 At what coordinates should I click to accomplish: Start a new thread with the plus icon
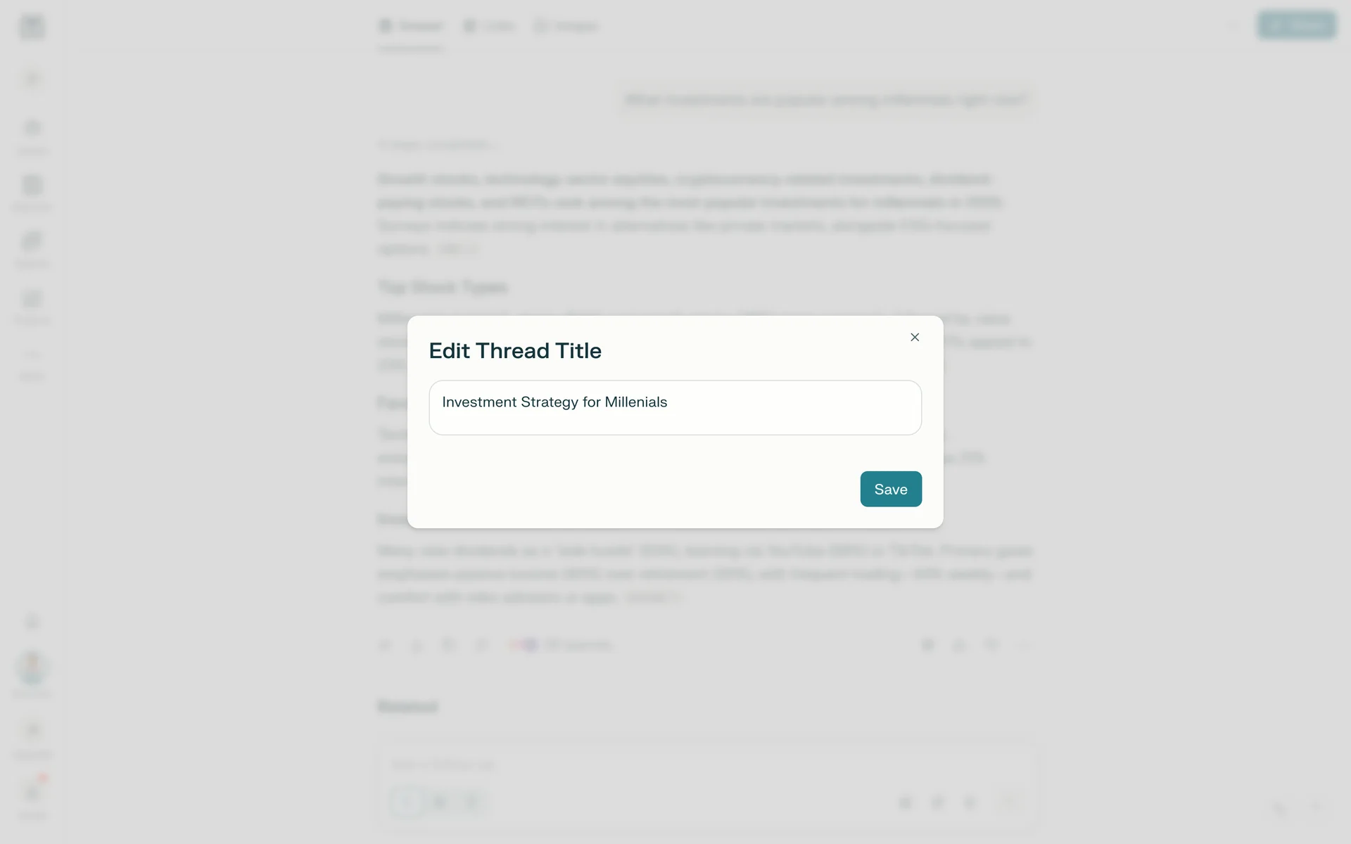[x=32, y=79]
